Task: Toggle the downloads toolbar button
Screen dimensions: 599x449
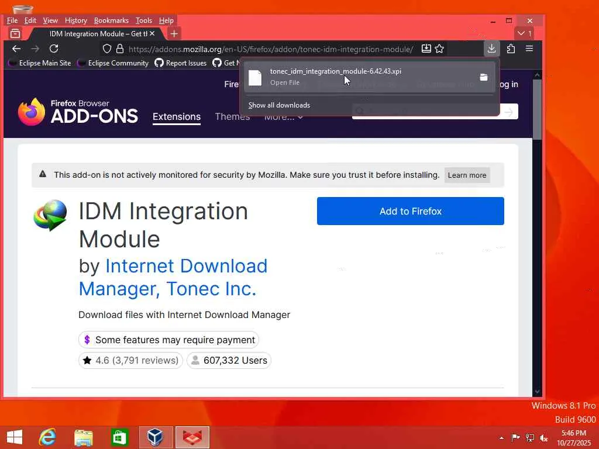Action: 491,49
